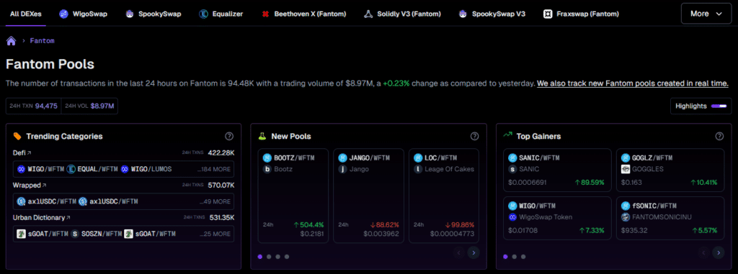Select third New Pools page dot
Screen dimensions: 738x274
[277, 257]
